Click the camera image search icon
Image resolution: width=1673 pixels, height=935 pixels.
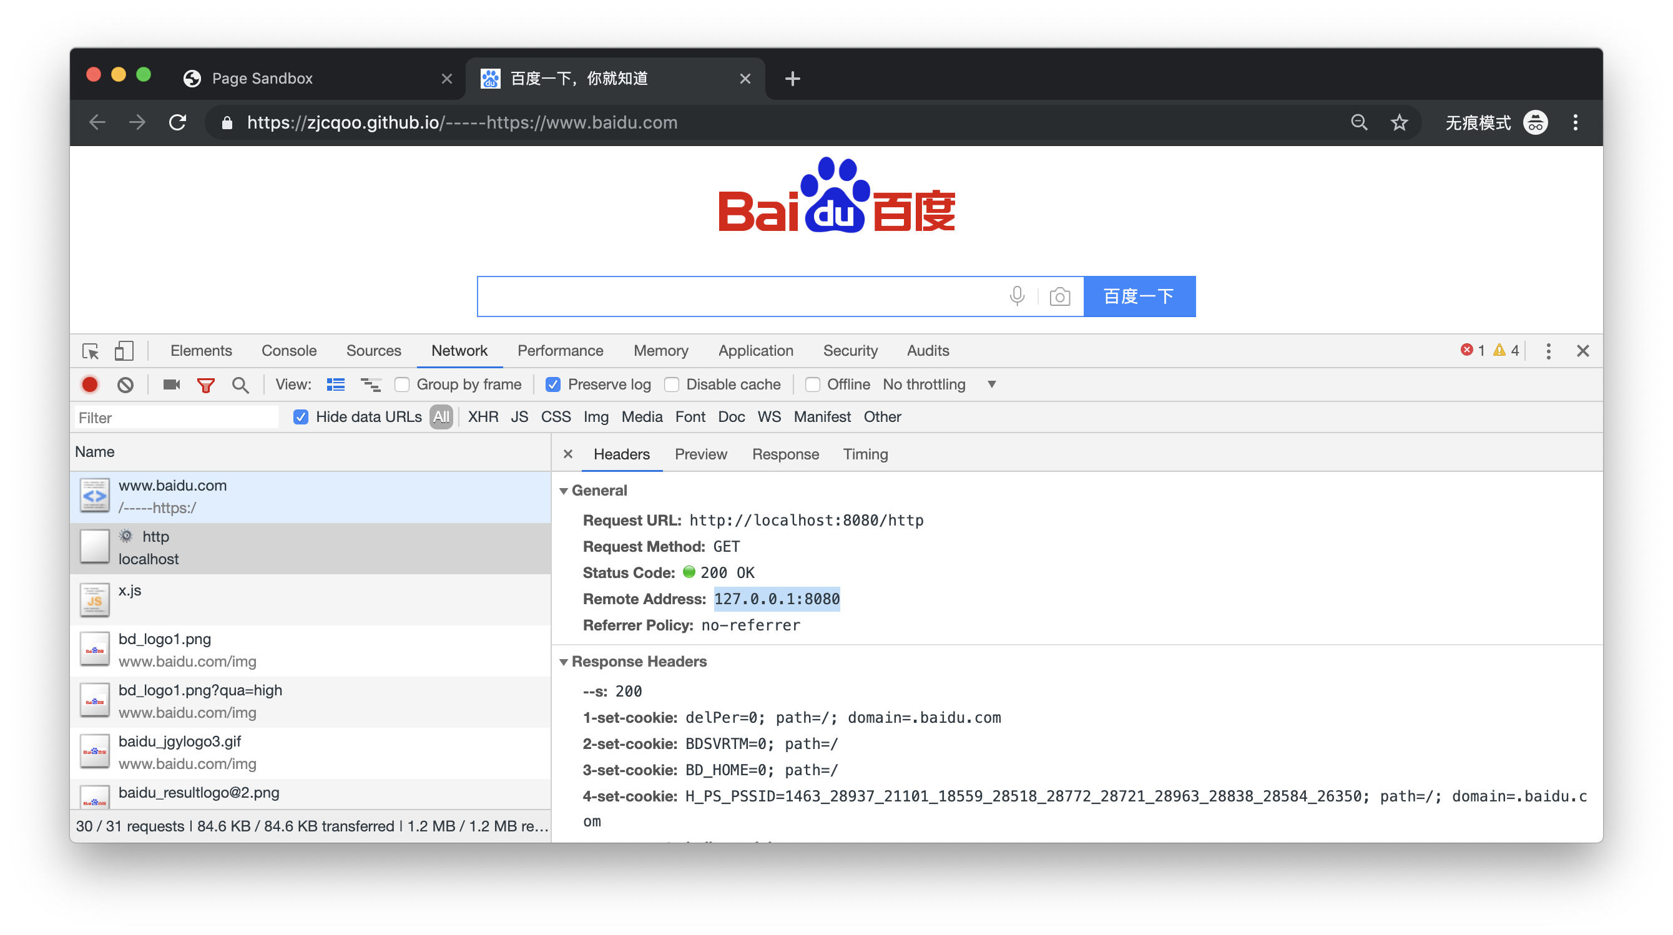coord(1059,296)
